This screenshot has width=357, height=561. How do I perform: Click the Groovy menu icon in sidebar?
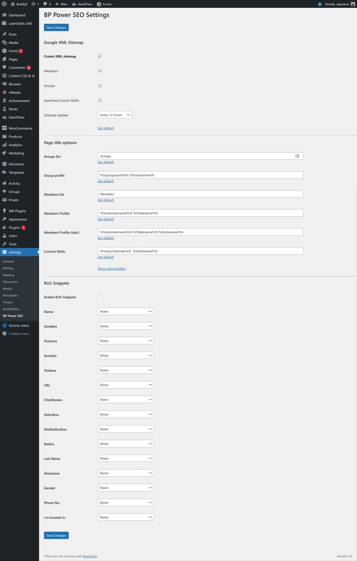pyautogui.click(x=4, y=325)
